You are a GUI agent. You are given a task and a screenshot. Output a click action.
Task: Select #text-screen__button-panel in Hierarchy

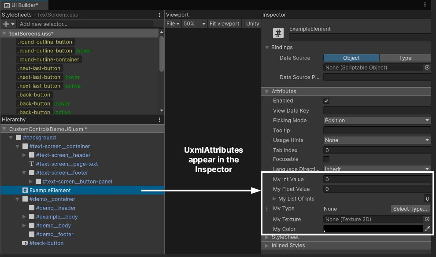click(x=78, y=181)
